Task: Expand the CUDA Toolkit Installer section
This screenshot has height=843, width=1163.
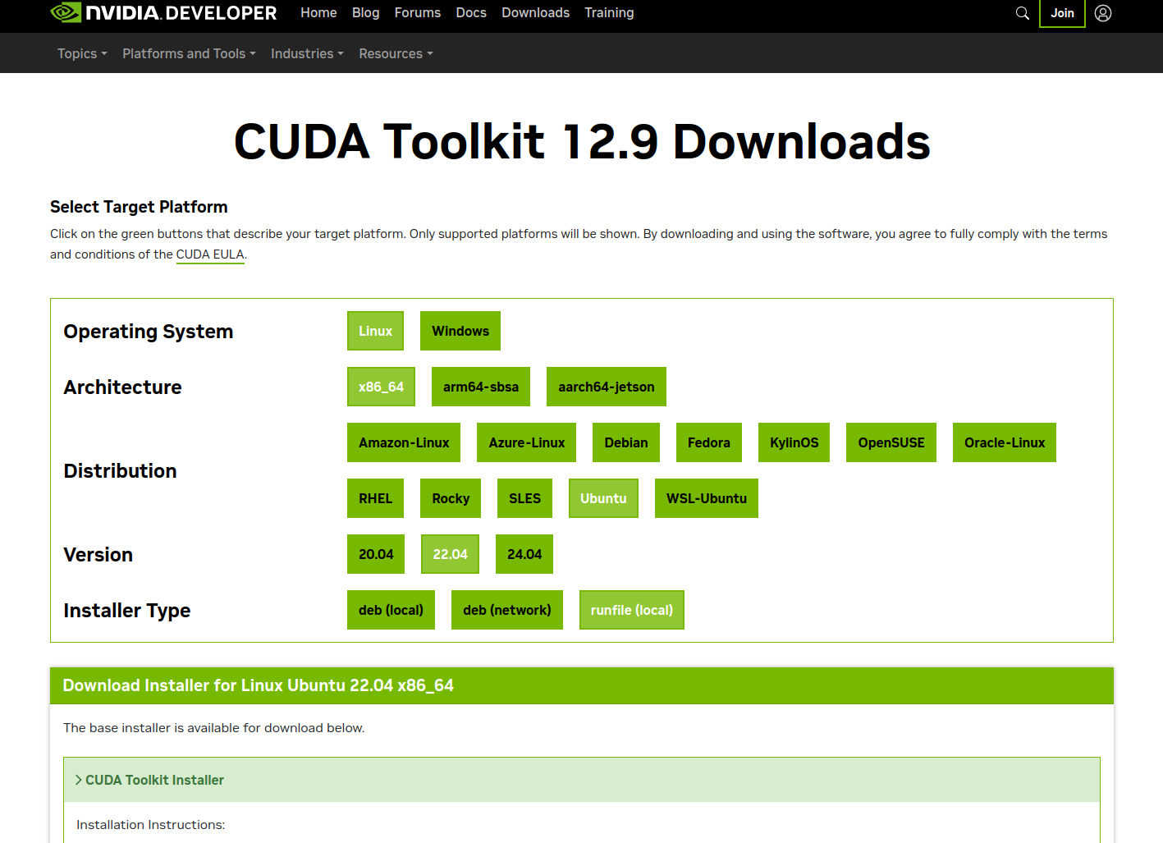Action: tap(582, 780)
